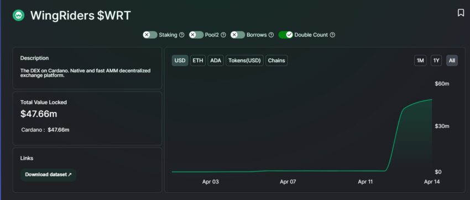Click the chart line peak near Apr 14
Viewport: 470px width, 200px height.
(x=432, y=99)
